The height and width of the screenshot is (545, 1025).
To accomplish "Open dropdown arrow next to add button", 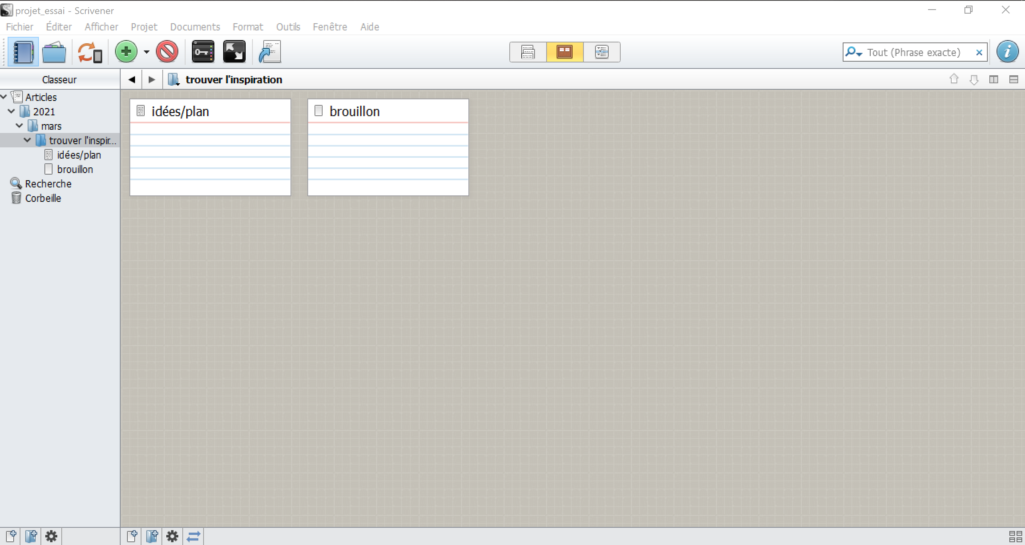I will (147, 52).
